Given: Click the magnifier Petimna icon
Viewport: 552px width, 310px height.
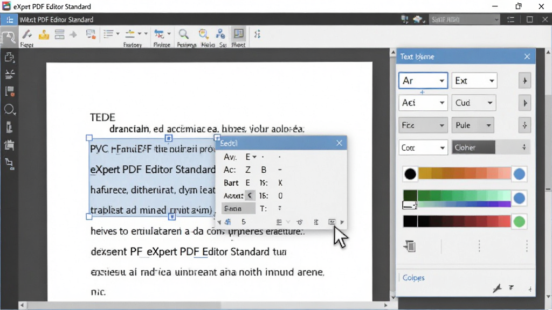Looking at the screenshot, I should pos(183,34).
